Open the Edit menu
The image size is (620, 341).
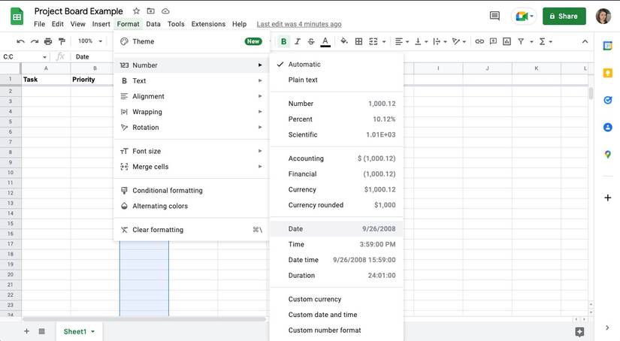[57, 24]
